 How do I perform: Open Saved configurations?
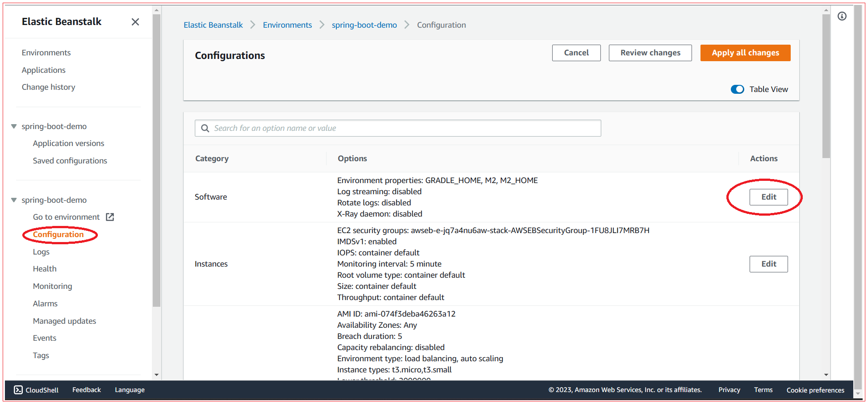click(x=70, y=161)
